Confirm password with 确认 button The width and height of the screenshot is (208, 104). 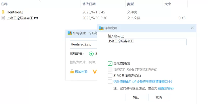pyautogui.click(x=136, y=97)
